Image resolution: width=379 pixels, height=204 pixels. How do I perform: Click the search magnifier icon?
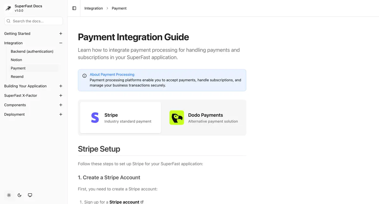(8, 20)
